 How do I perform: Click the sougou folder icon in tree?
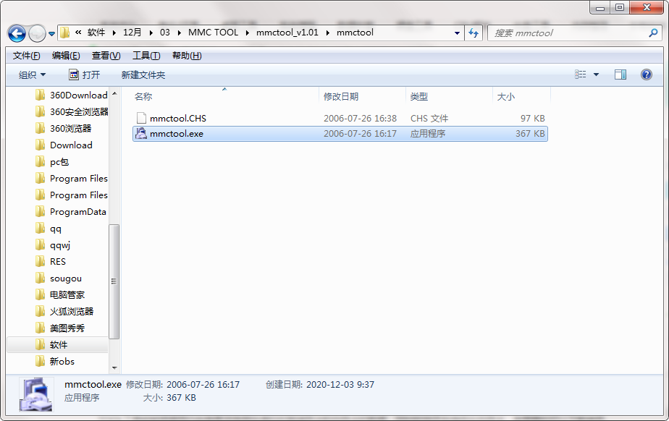pyautogui.click(x=40, y=278)
